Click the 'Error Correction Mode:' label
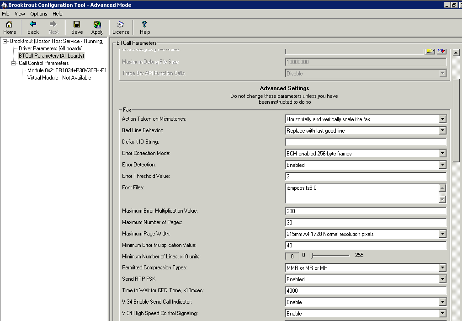The height and width of the screenshot is (321, 462). coord(146,153)
